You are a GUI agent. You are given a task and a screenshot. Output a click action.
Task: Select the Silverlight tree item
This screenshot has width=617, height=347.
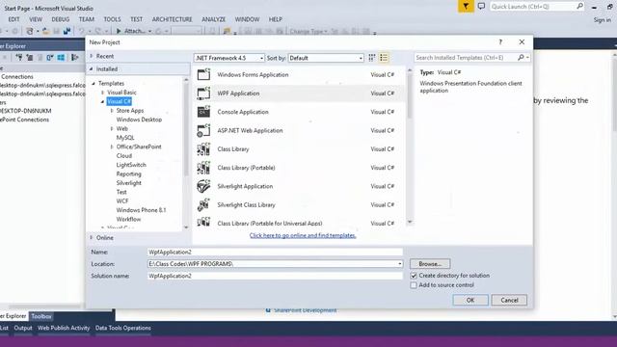pyautogui.click(x=128, y=183)
